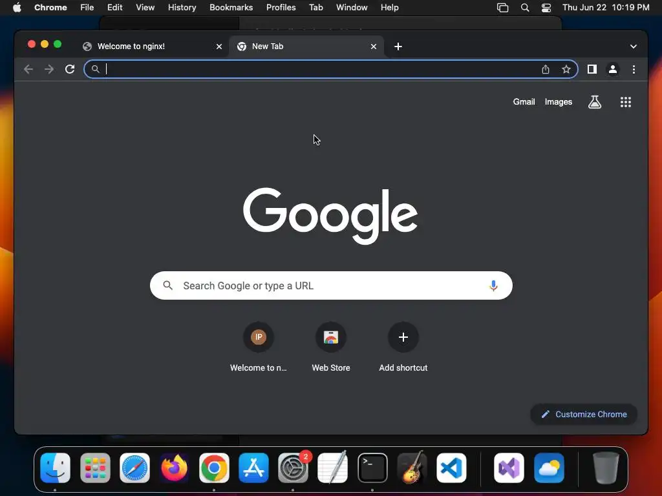Open Google Images link

click(x=558, y=101)
